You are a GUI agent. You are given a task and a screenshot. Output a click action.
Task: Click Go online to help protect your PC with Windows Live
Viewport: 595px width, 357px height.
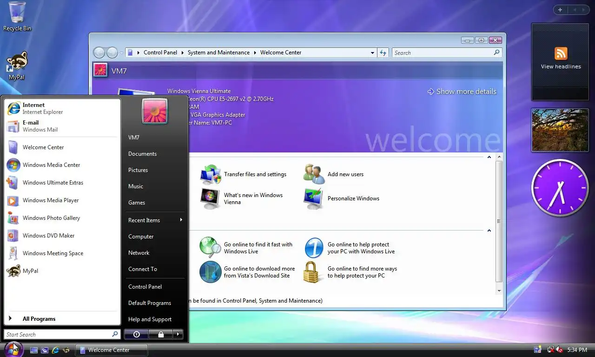[350, 248]
